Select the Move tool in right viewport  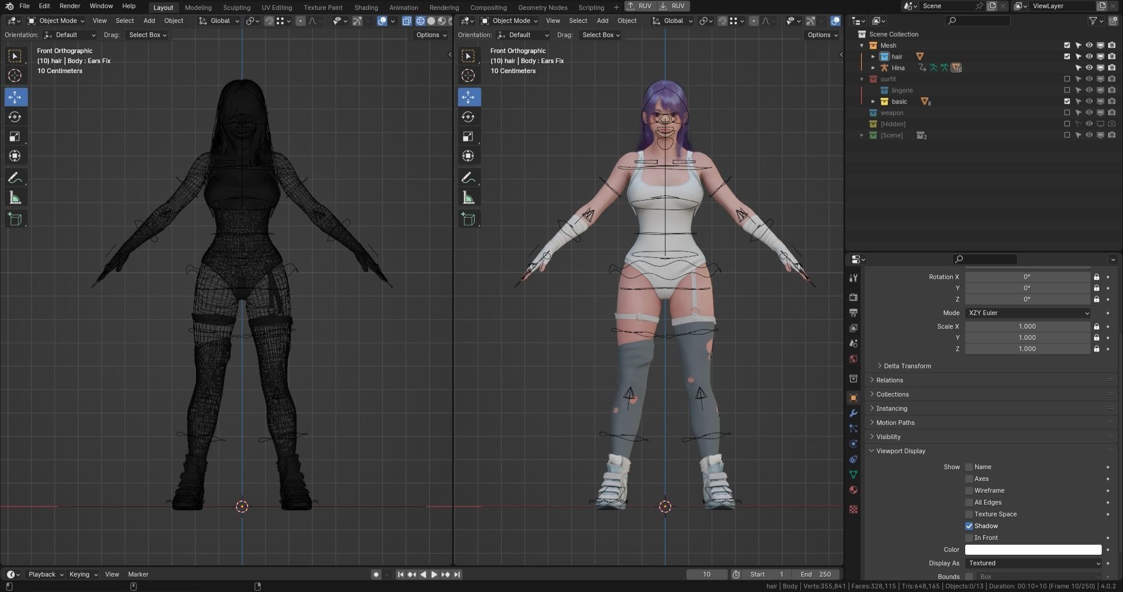tap(469, 97)
